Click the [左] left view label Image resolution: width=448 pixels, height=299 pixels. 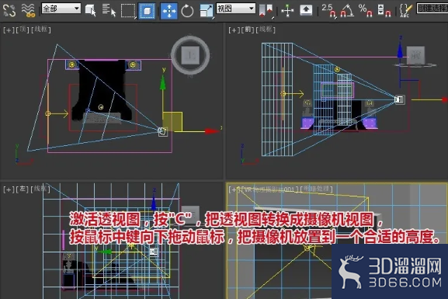click(x=23, y=189)
